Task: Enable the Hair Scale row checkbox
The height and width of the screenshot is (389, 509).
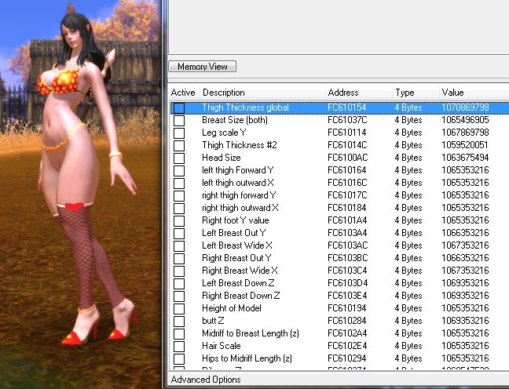Action: (179, 346)
